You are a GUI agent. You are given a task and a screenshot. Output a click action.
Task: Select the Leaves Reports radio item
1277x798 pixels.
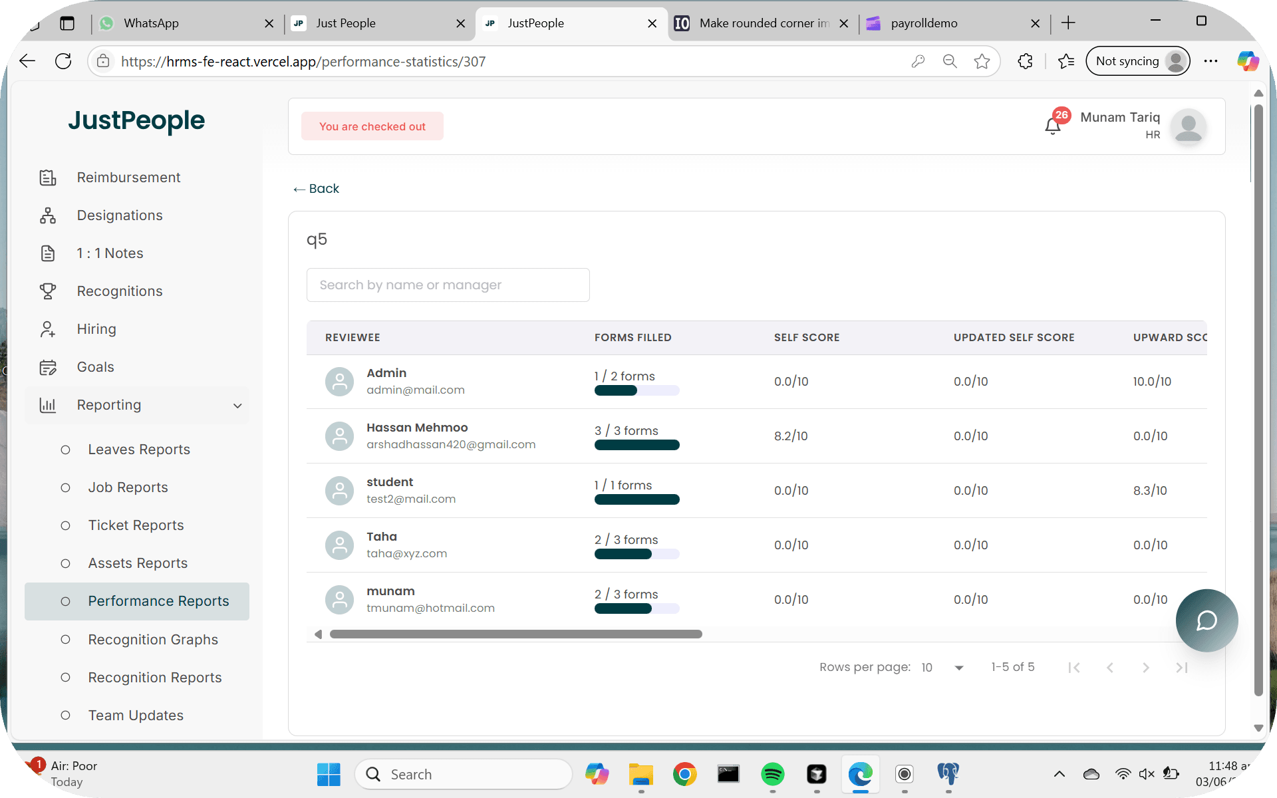pos(65,450)
